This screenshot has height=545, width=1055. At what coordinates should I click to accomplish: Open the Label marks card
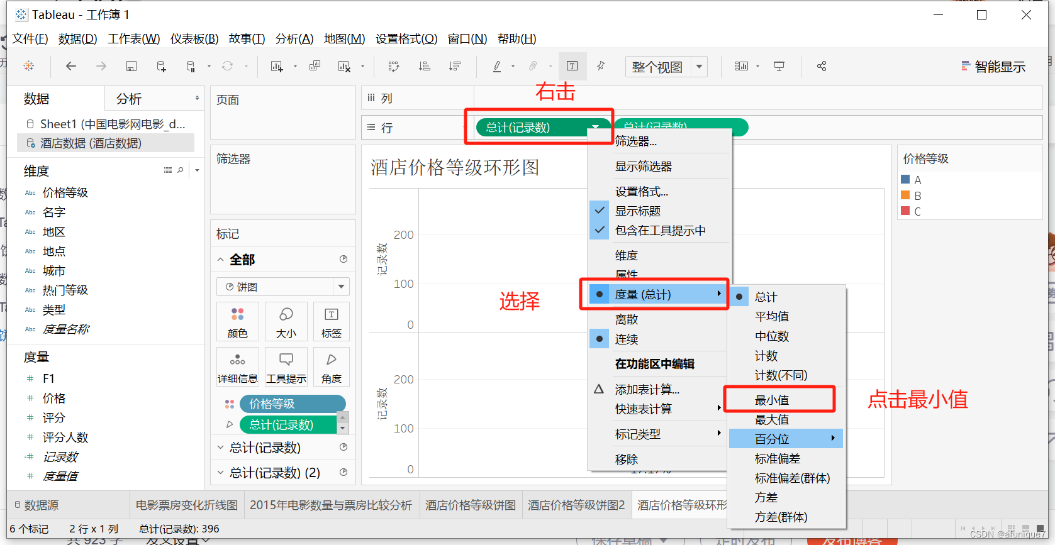click(332, 322)
